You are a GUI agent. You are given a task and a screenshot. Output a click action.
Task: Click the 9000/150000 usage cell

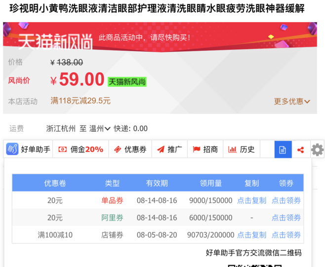click(x=210, y=200)
